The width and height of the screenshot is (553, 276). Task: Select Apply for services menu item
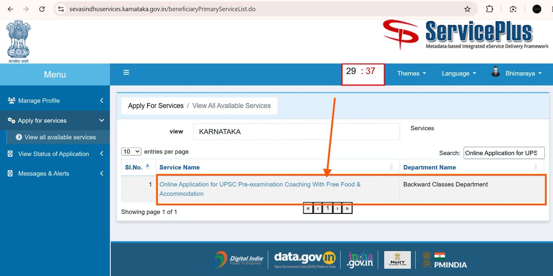tap(55, 121)
